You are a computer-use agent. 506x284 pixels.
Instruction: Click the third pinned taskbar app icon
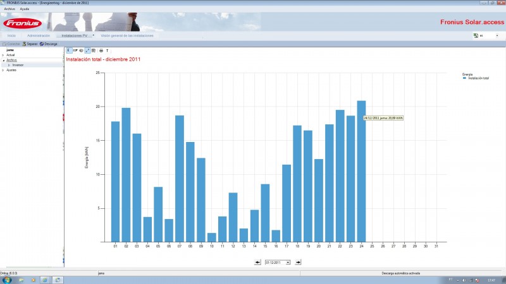(45, 280)
